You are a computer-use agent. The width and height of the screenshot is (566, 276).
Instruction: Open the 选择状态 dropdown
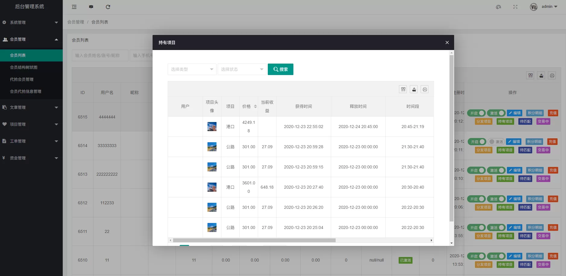click(x=242, y=69)
